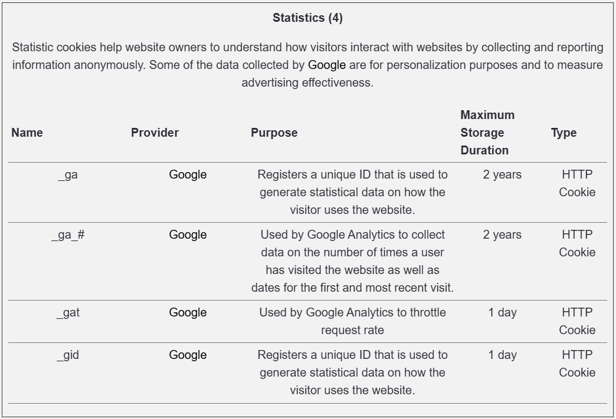Click the 2 years duration for _ga_#
Screen dimensions: 616x419
pos(502,235)
